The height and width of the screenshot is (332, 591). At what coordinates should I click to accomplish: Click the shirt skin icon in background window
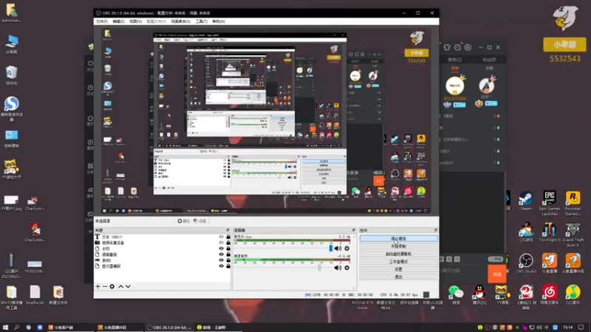click(x=447, y=47)
